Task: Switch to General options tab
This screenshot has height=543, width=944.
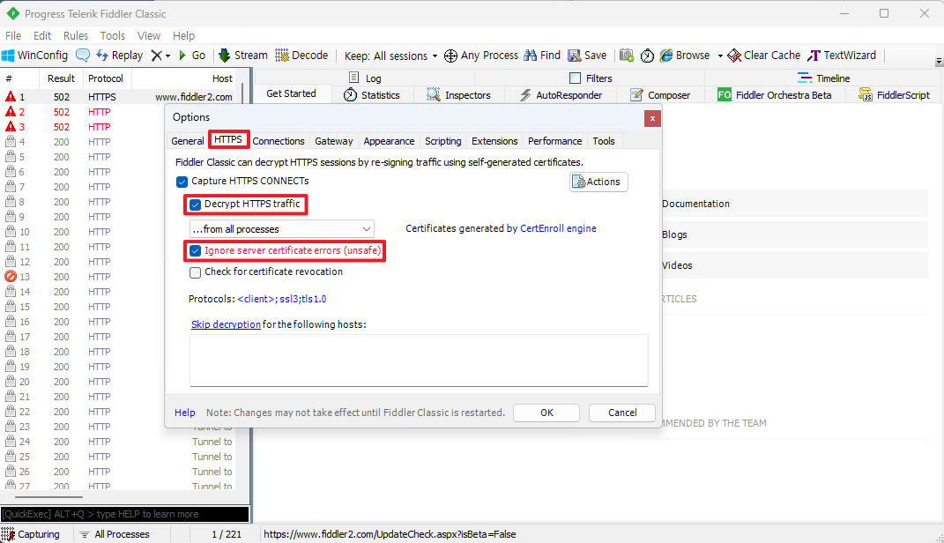Action: pyautogui.click(x=187, y=141)
